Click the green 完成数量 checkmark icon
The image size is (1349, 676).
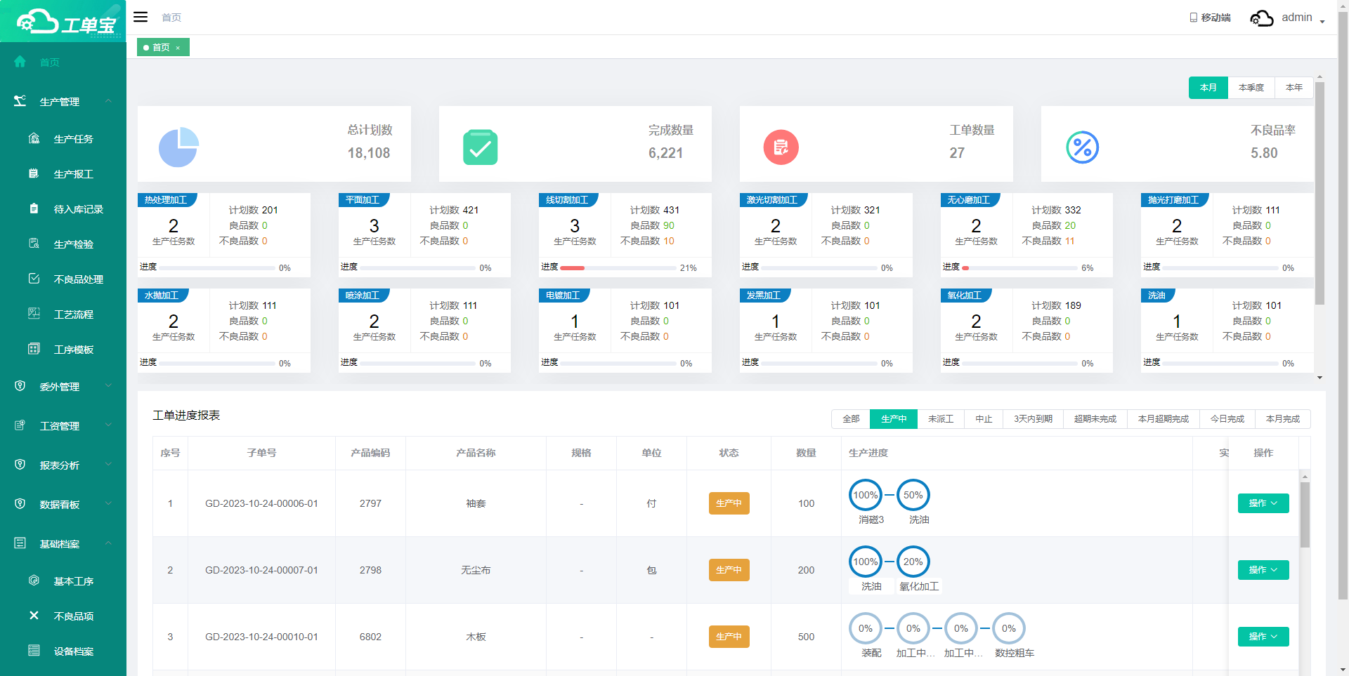click(x=480, y=147)
